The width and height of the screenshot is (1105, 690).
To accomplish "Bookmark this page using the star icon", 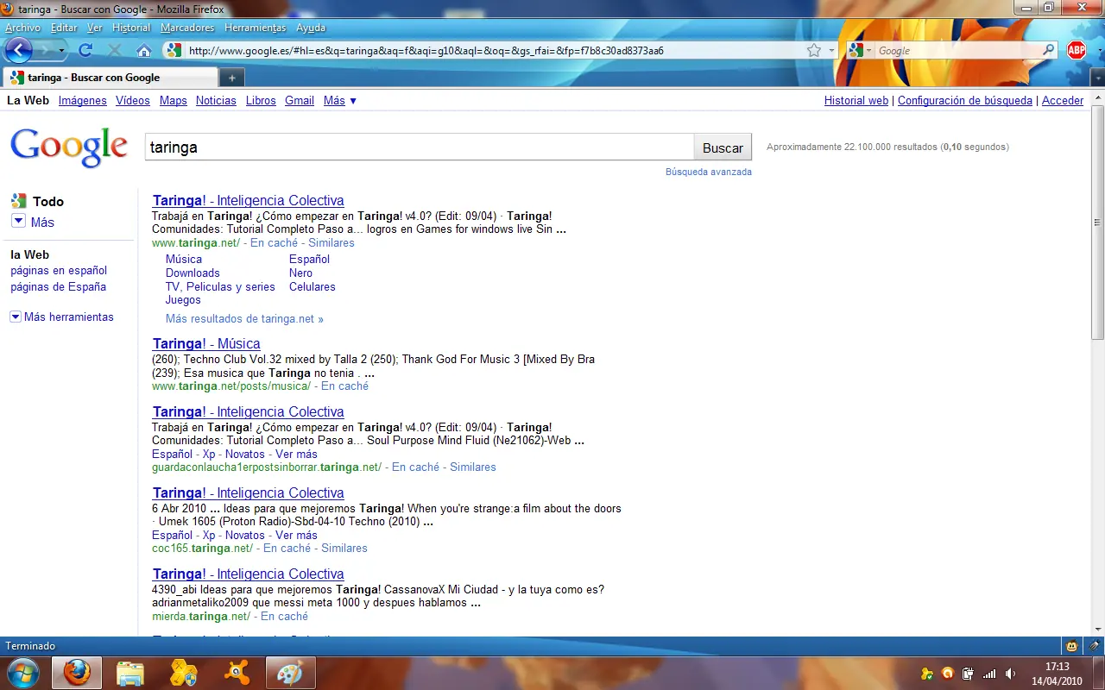I will click(x=814, y=51).
